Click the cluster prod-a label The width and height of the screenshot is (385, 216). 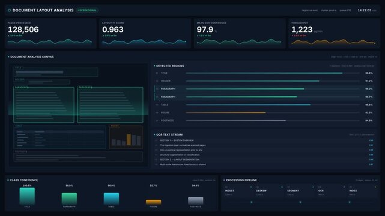pos(329,10)
